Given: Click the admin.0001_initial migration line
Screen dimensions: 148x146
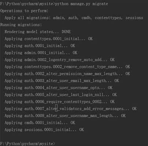Looking at the screenshot, I should click(41, 53).
